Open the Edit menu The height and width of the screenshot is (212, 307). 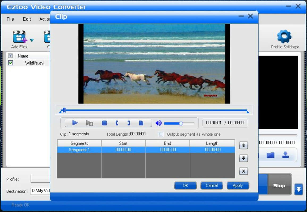point(27,19)
